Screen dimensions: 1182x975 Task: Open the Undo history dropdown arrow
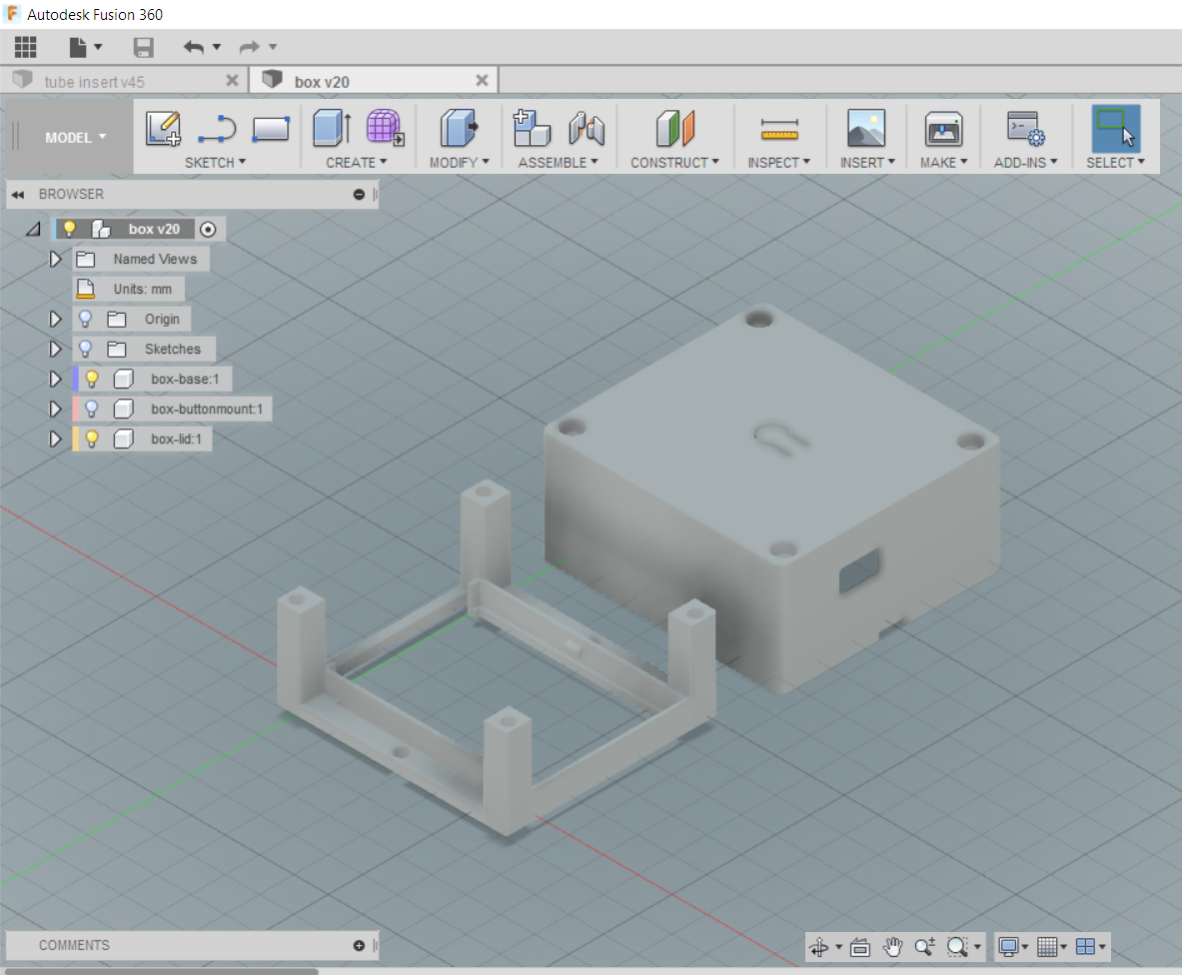pos(217,48)
